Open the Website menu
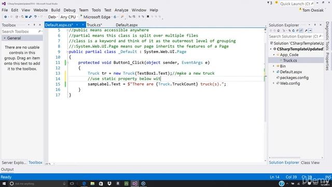332x187 pixels. [40, 10]
